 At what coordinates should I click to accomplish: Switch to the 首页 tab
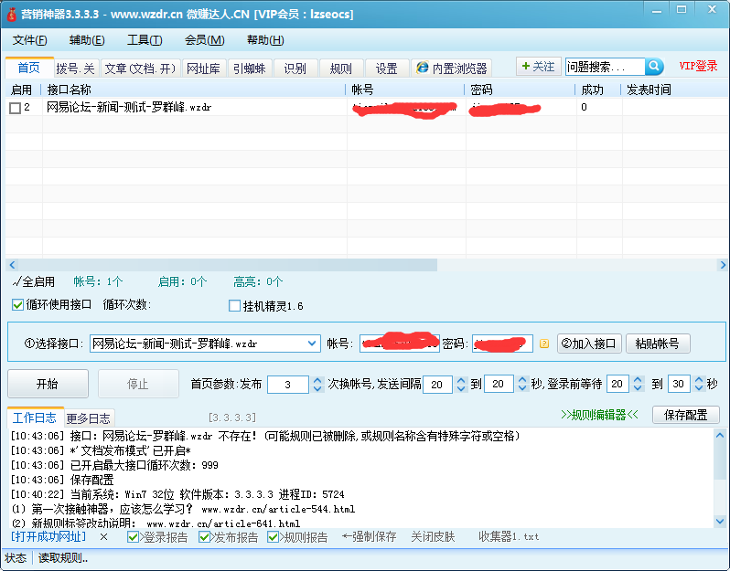coord(29,68)
